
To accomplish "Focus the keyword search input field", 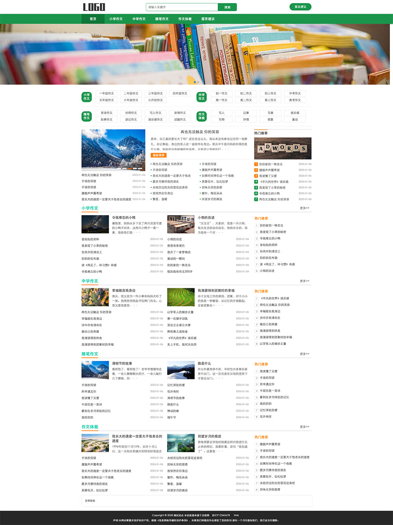I will pos(182,7).
